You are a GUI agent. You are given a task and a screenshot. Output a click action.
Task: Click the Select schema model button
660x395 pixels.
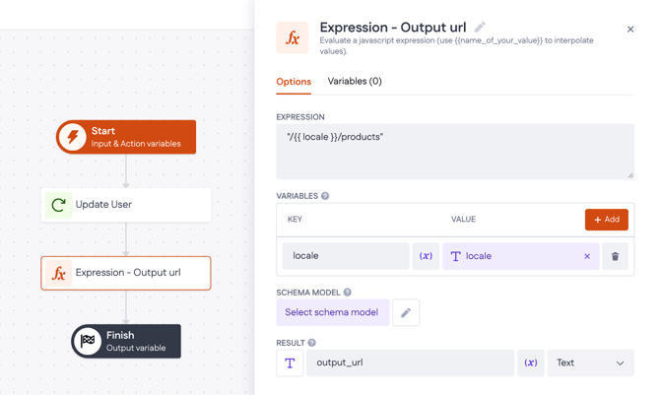coord(332,312)
